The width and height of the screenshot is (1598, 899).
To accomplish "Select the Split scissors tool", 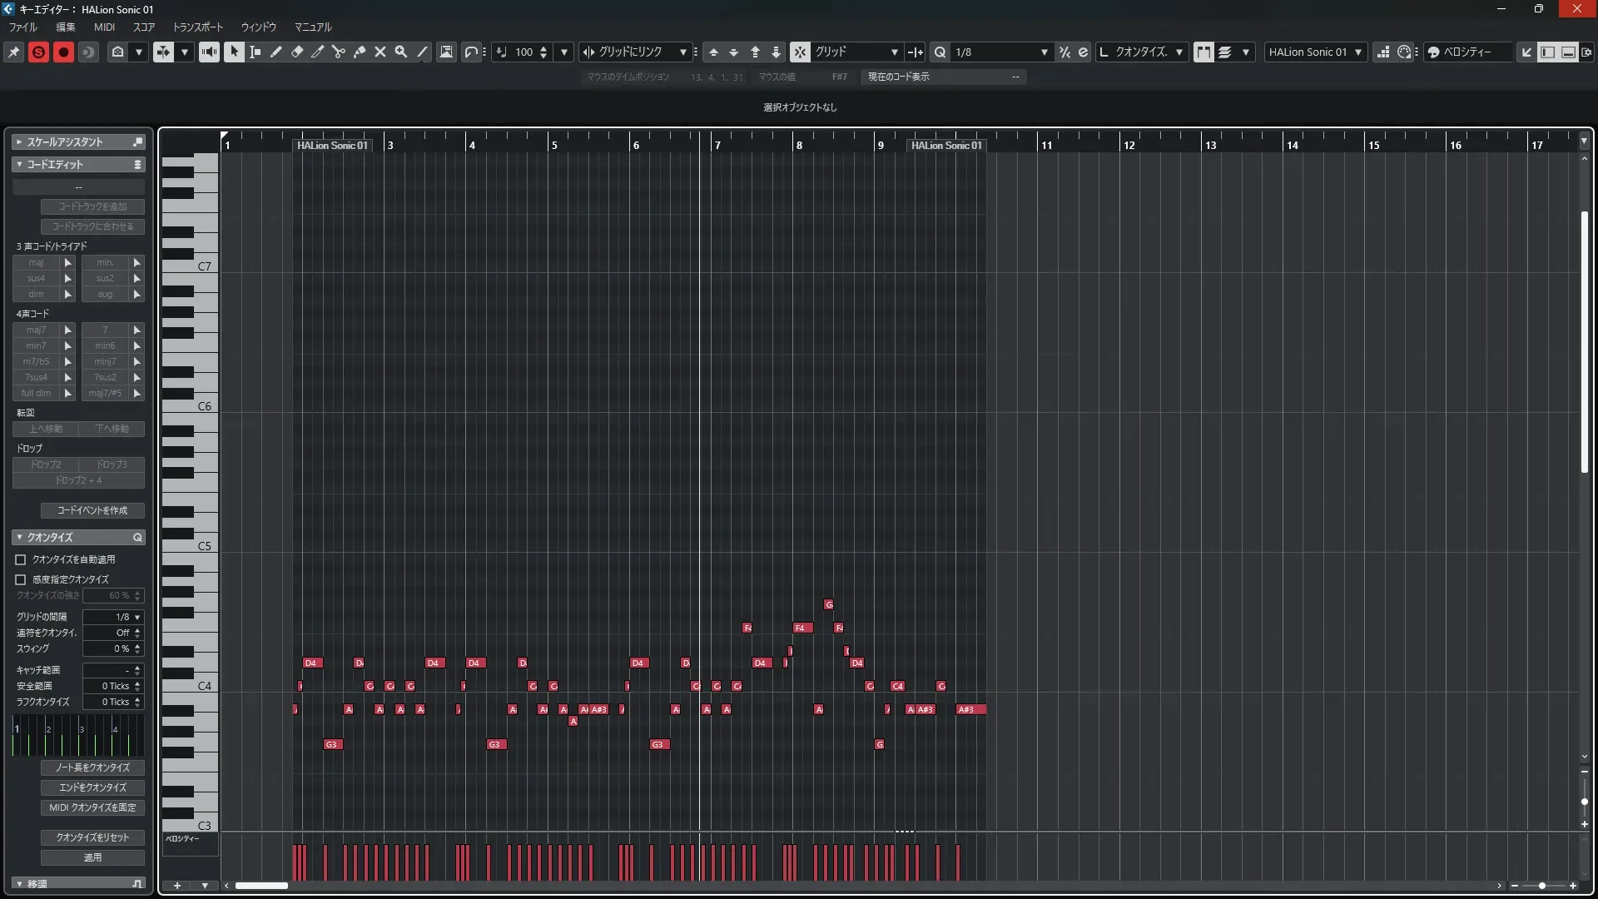I will pyautogui.click(x=339, y=52).
